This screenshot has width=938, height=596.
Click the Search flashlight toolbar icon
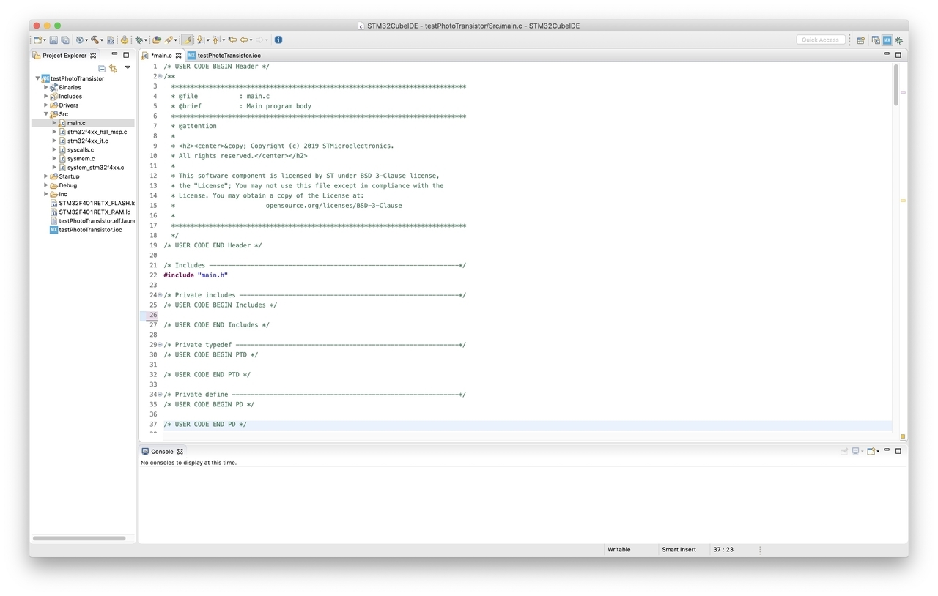(169, 40)
